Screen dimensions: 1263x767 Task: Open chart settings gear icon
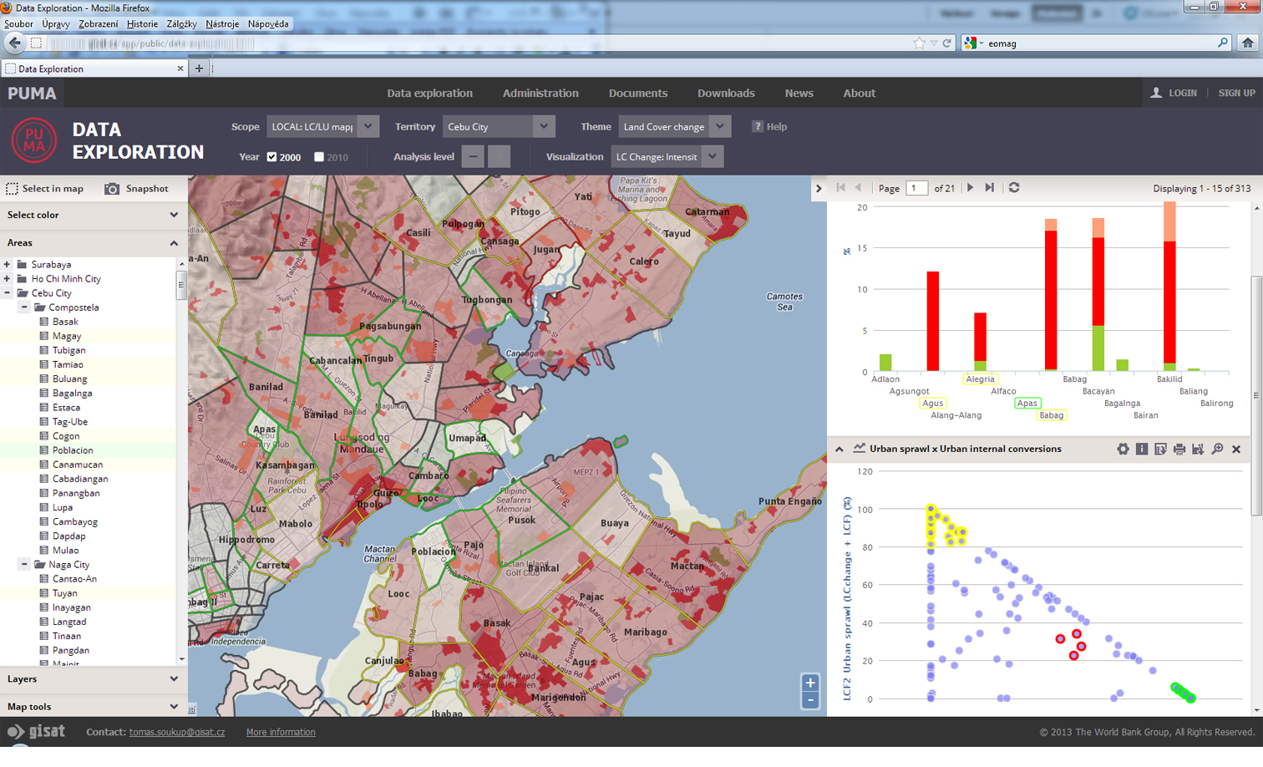click(x=1123, y=450)
